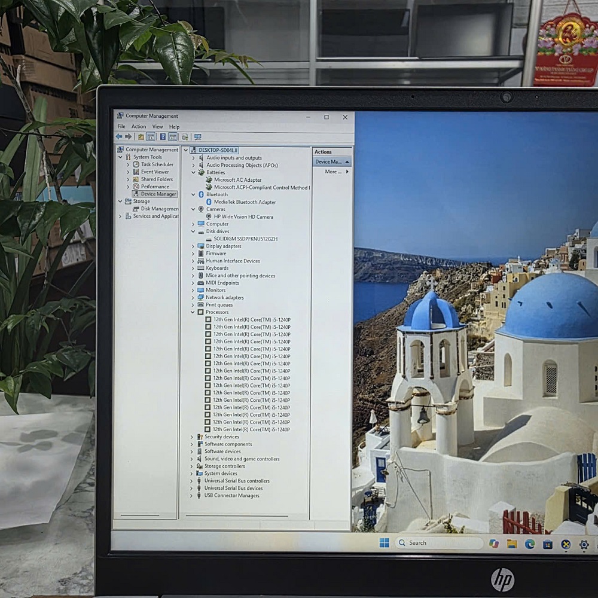Click horizontal scrollbar of device list pane
The image size is (598, 598).
coord(237,515)
